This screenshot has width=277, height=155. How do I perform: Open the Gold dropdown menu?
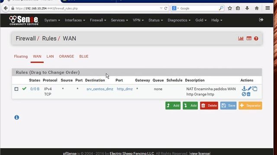click(x=201, y=20)
